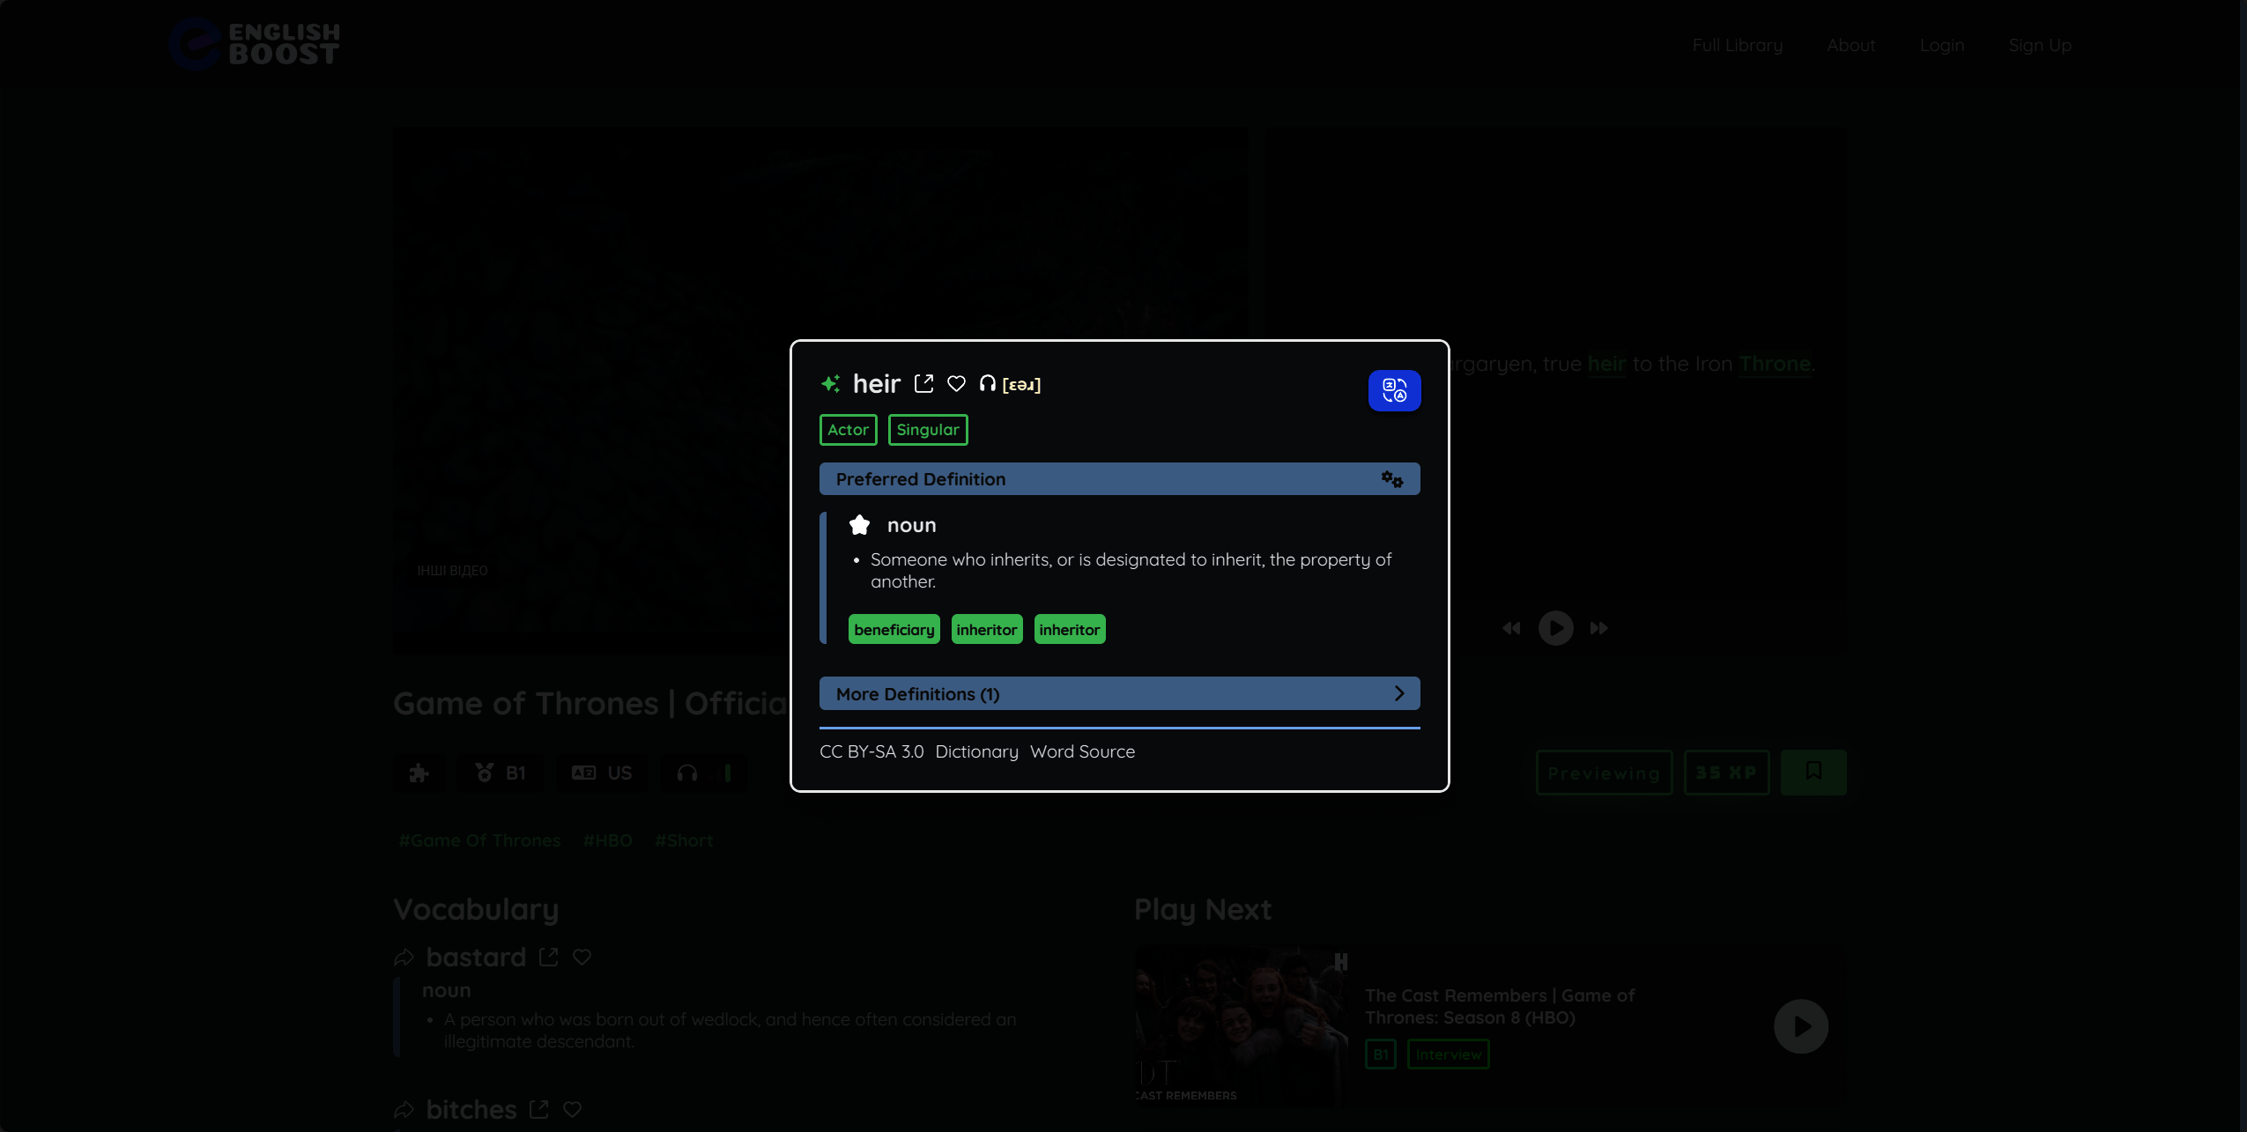Skip to next subtitle line
Viewport: 2247px width, 1132px height.
click(1598, 629)
